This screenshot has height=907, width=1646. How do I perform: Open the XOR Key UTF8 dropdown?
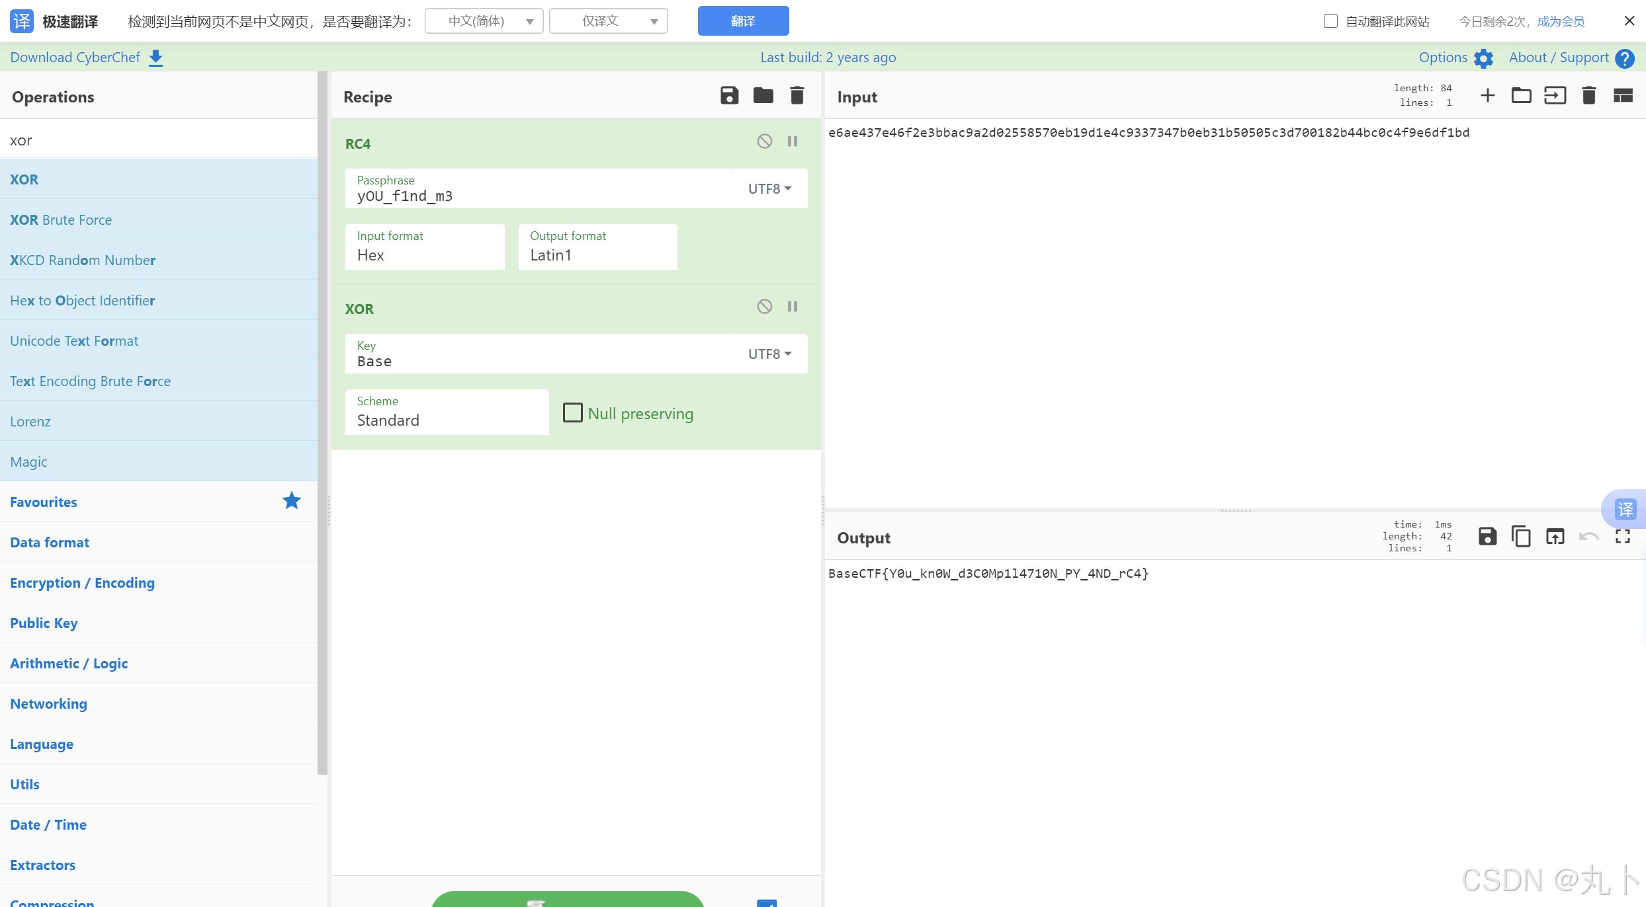point(769,354)
